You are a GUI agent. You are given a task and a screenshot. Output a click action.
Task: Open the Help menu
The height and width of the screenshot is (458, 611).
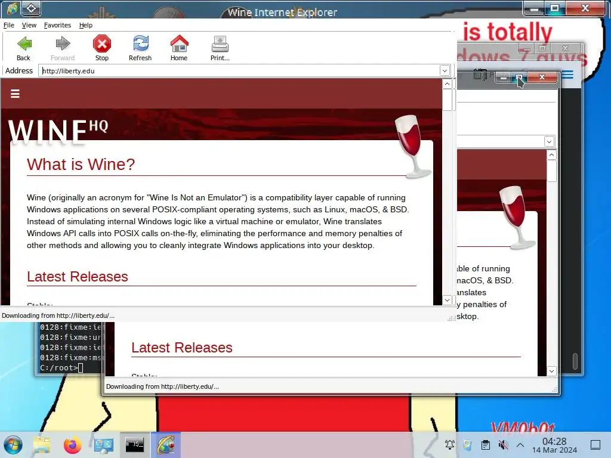tap(86, 25)
